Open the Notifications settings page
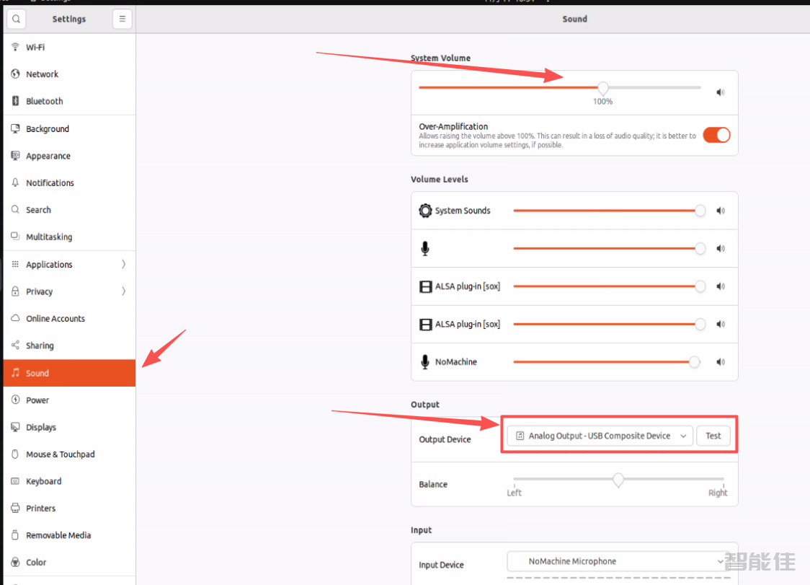The width and height of the screenshot is (810, 585). 50,183
